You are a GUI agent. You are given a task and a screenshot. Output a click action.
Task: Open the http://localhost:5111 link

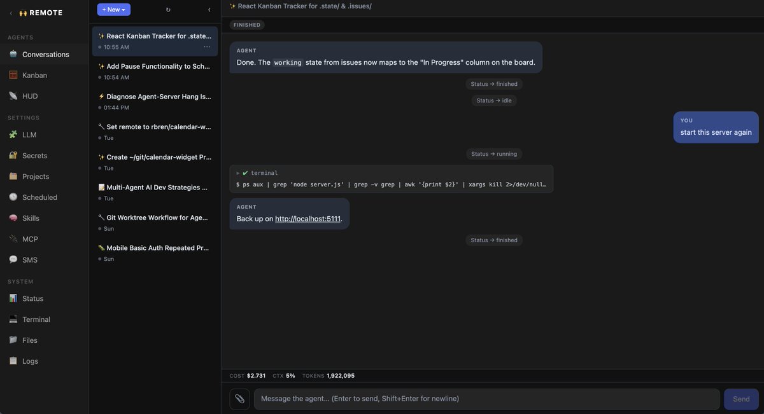click(308, 218)
